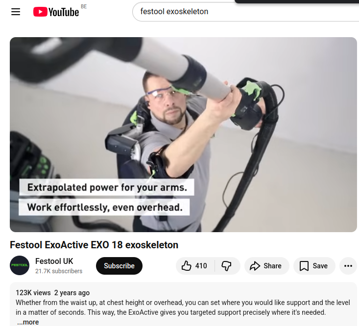Subscribe to Festool UK channel

119,266
